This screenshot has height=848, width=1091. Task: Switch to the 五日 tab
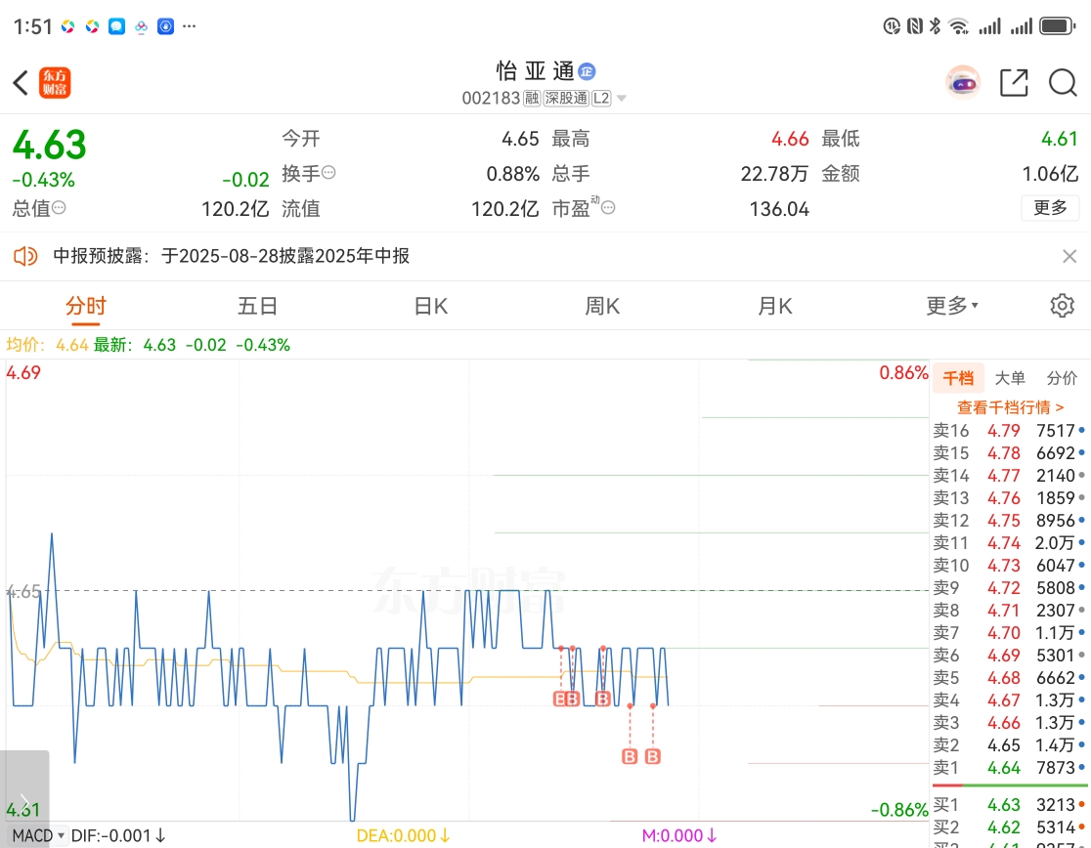257,306
